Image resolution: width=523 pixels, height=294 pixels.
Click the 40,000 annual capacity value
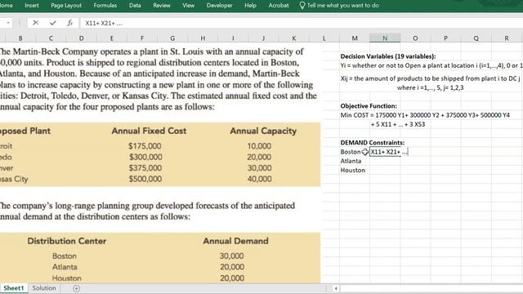point(260,179)
